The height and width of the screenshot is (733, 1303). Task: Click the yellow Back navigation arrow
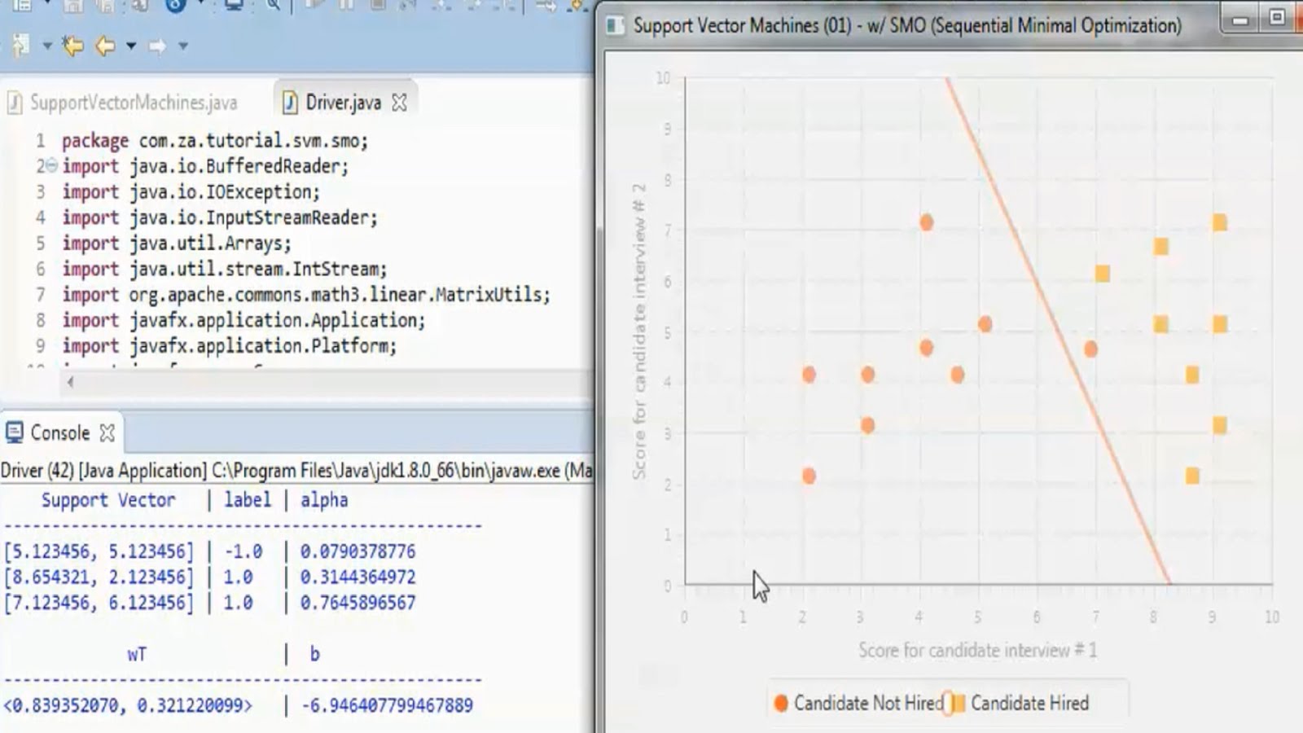coord(104,46)
